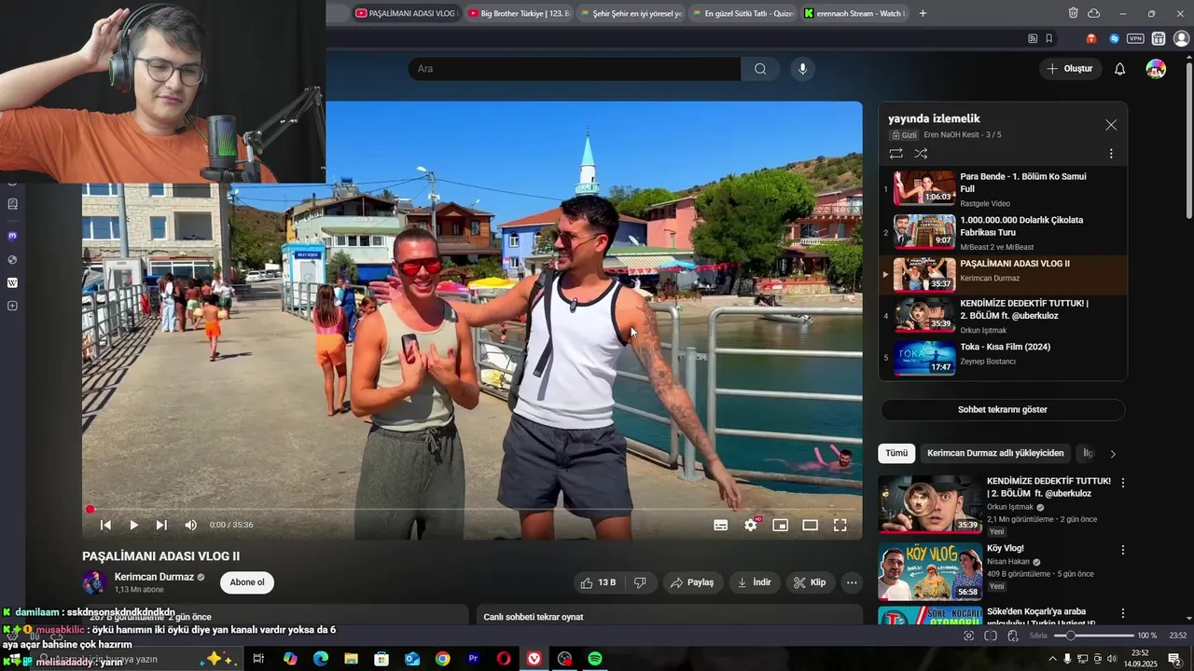
Task: Select playlist item 'Para Bende - 1. Bölüm Ko Samui Full'
Action: tap(1003, 189)
